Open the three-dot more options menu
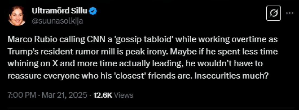This screenshot has width=299, height=110. (x=290, y=13)
